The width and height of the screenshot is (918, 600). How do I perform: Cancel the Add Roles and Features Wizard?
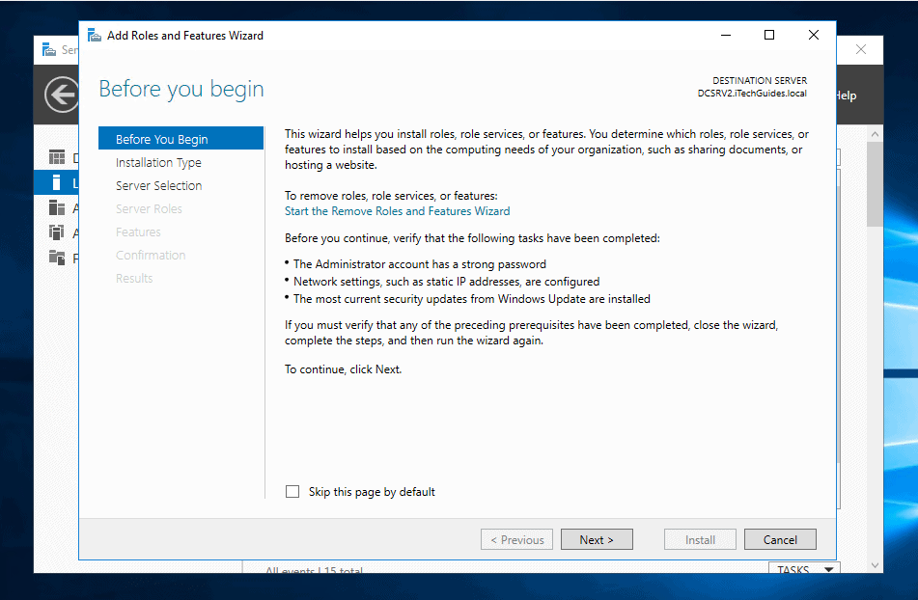780,539
